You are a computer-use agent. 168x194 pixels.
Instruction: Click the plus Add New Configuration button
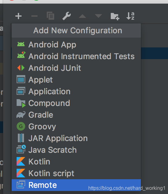(x=18, y=16)
